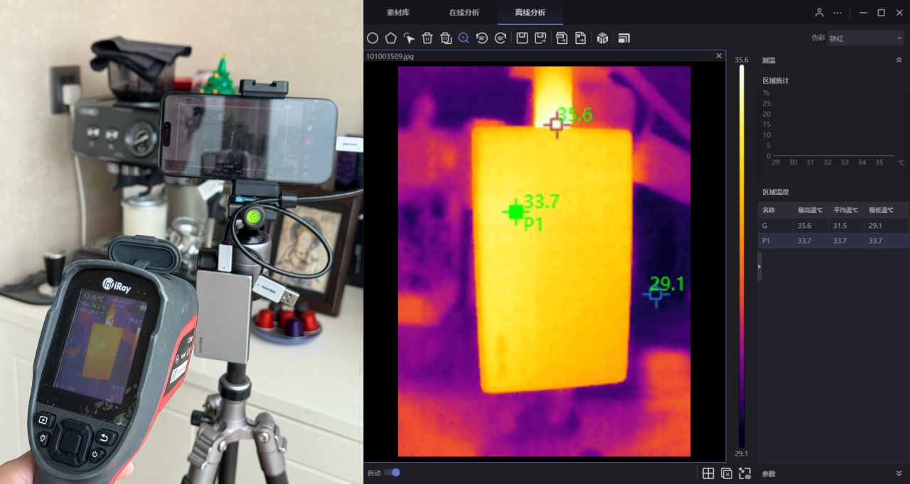Viewport: 910px width, 484px height.
Task: Rotate image 90° clockwise
Action: 500,38
